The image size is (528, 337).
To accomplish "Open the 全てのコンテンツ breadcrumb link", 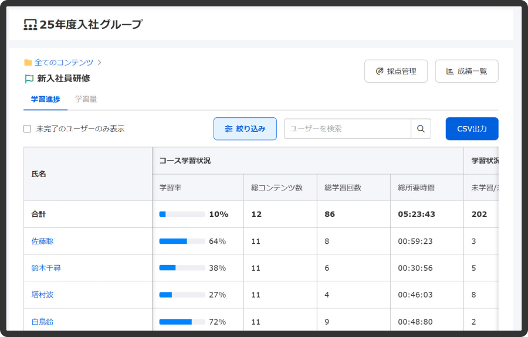I will (x=63, y=63).
